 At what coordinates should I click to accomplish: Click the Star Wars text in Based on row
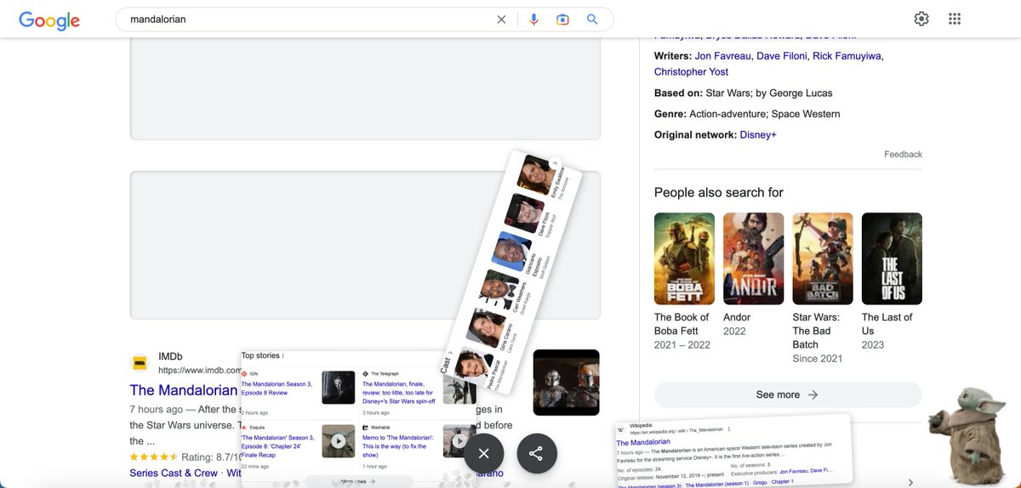point(728,94)
